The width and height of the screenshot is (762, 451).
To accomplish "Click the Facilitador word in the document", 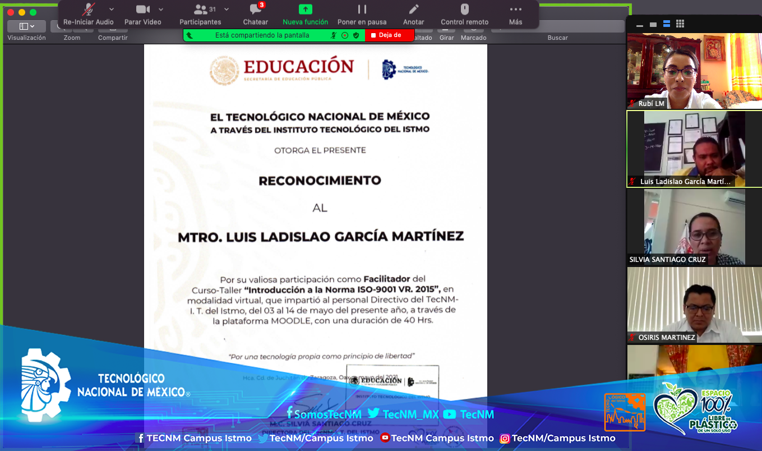I will pos(387,279).
